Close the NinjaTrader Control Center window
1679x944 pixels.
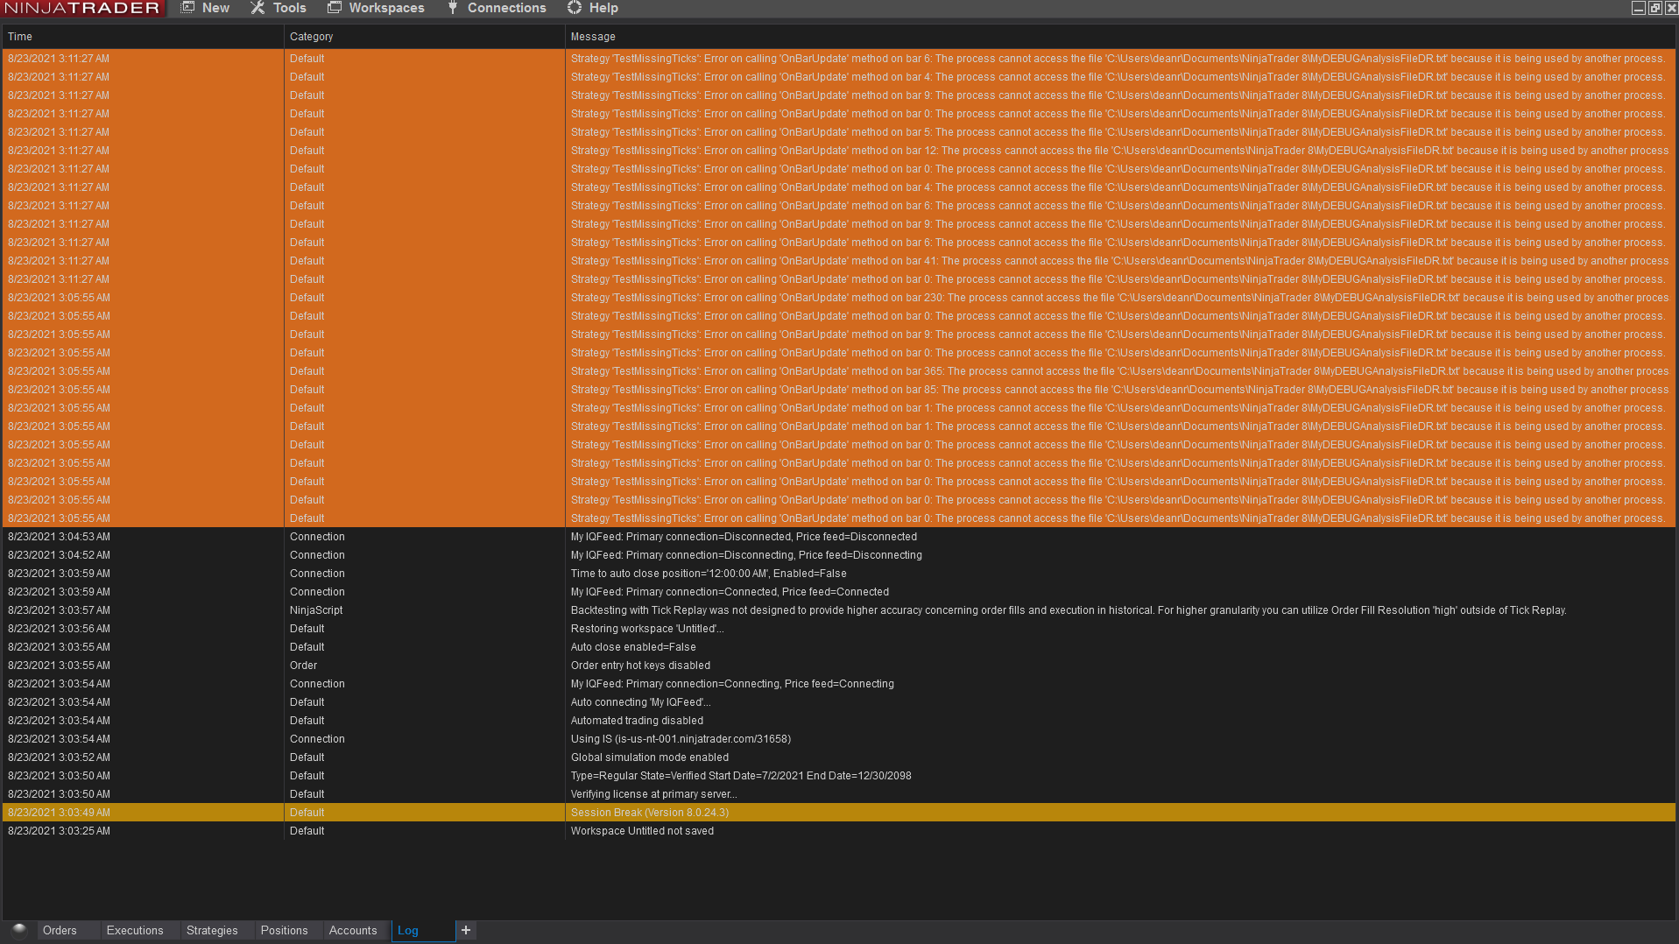point(1671,8)
